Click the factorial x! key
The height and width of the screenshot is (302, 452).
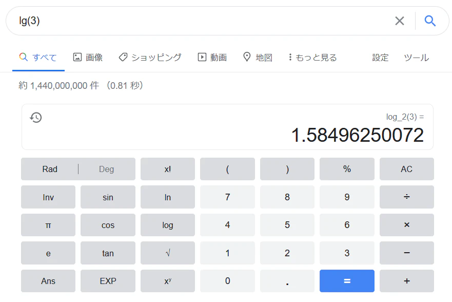[x=168, y=169]
